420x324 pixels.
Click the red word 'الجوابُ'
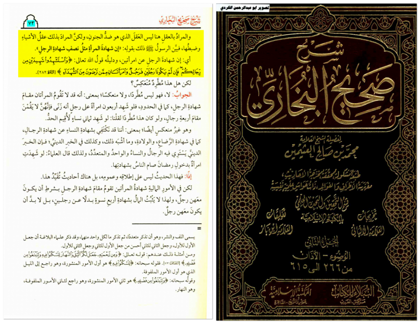pyautogui.click(x=183, y=95)
